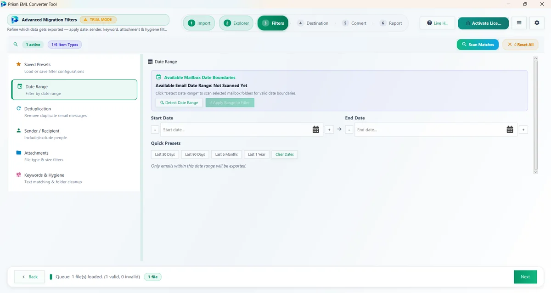Open the hamburger menu icon
Image resolution: width=551 pixels, height=293 pixels.
(519, 23)
